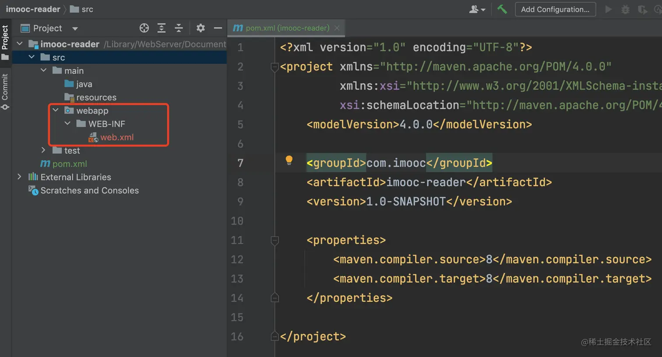Open the Commit tool window side tab

[x=5, y=92]
